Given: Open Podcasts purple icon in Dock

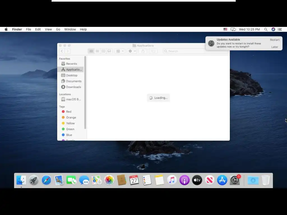Looking at the screenshot, I should pyautogui.click(x=184, y=180).
